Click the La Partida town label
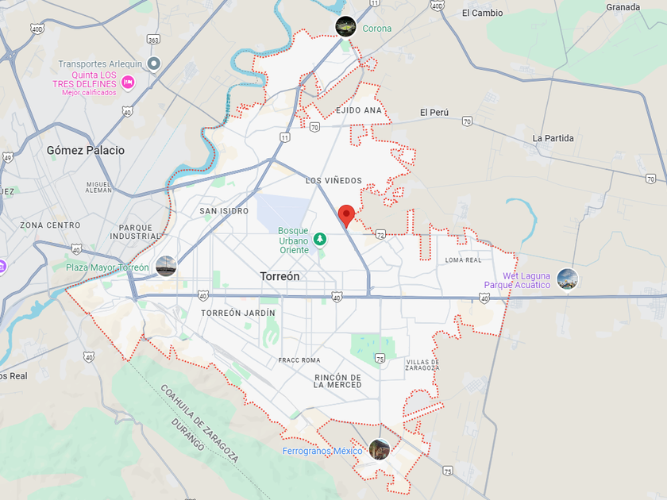This screenshot has width=667, height=500. tap(553, 138)
